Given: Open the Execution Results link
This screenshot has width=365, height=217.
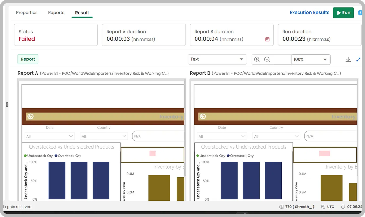Looking at the screenshot, I should 309,13.
